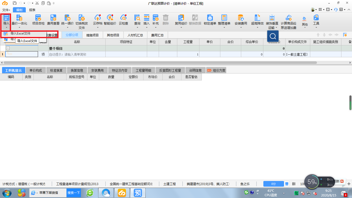Select 导入Excel文件 menu entry

point(24,34)
